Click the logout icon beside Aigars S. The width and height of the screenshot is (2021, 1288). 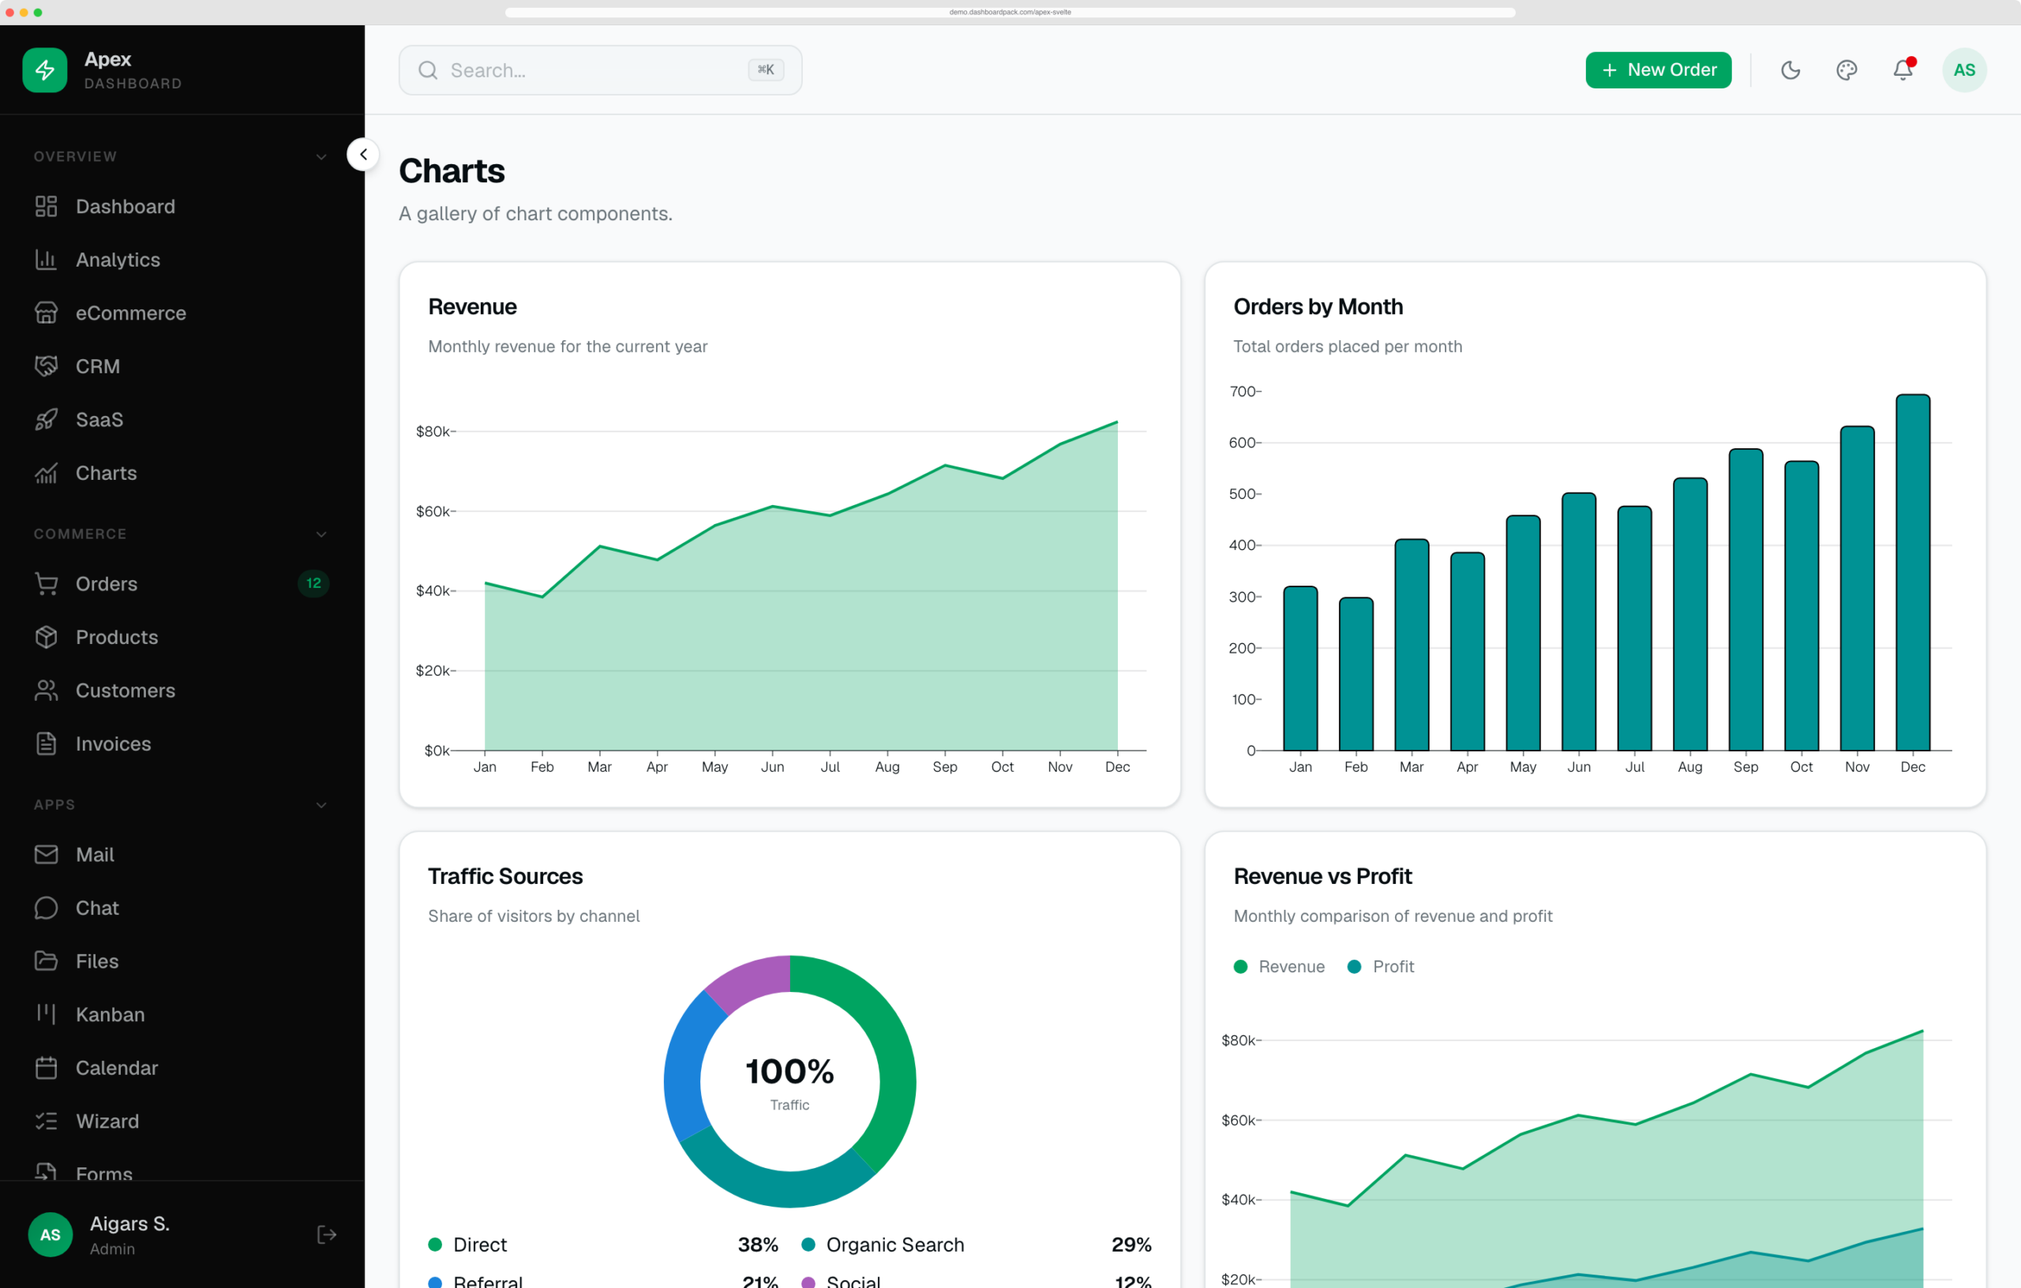click(x=327, y=1234)
